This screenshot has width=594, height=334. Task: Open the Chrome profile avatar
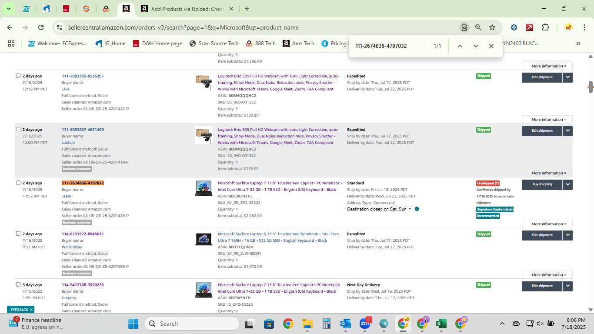click(568, 27)
